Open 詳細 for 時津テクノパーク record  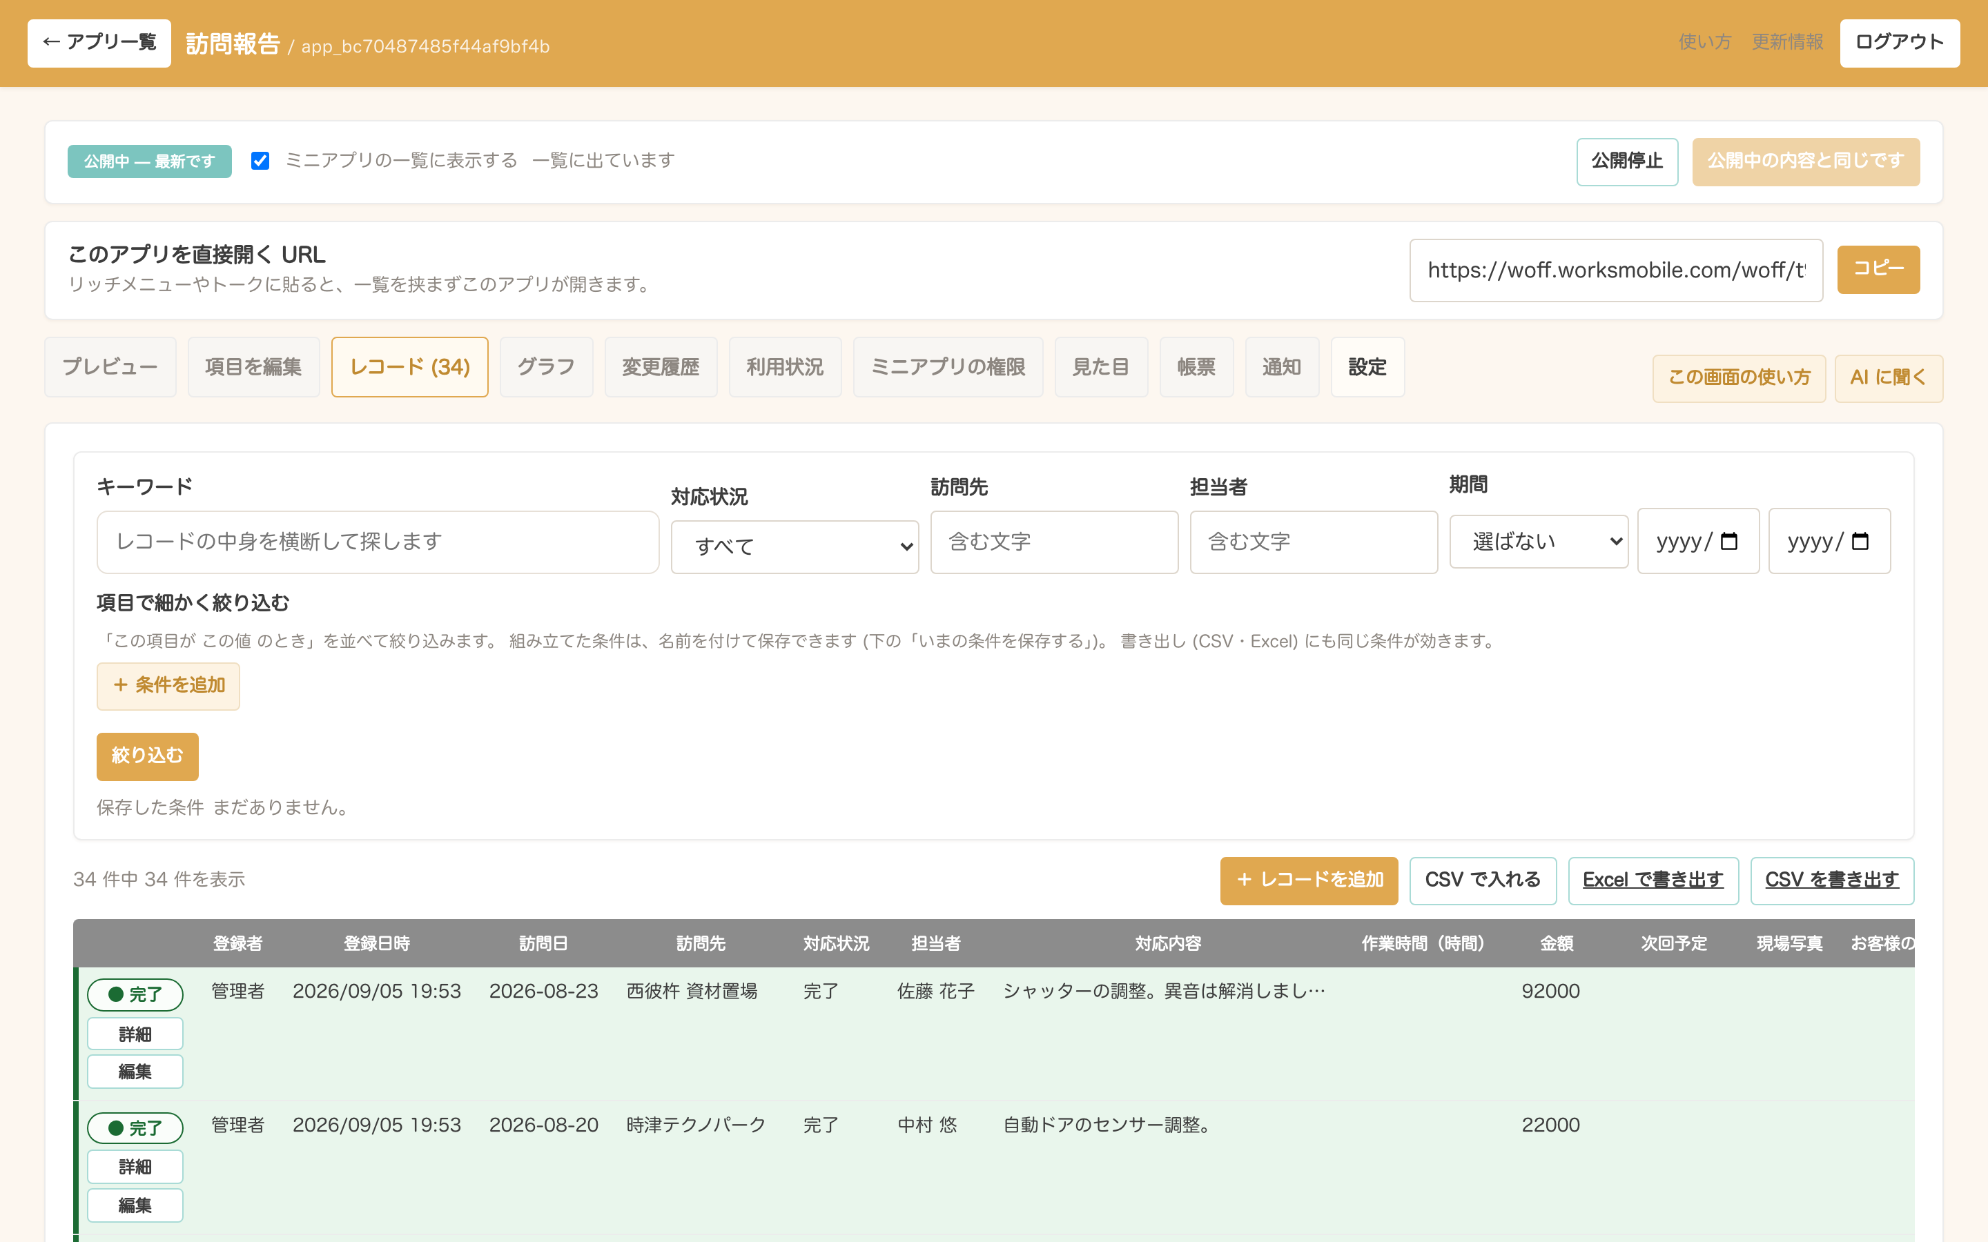pos(135,1167)
